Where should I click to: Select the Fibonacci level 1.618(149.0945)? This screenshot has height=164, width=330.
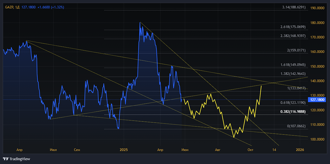[x=292, y=65]
